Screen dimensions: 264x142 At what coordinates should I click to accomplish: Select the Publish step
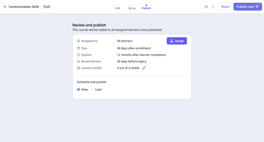[x=146, y=8]
